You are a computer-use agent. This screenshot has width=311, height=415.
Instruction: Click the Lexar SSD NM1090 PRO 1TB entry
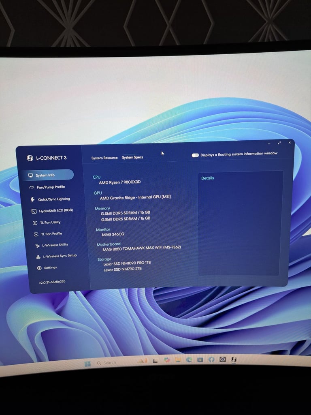[x=127, y=263]
